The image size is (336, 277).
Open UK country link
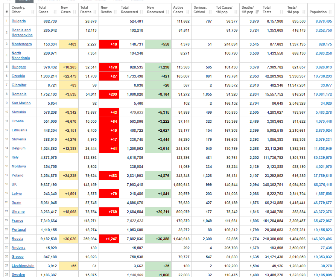coord(14,184)
